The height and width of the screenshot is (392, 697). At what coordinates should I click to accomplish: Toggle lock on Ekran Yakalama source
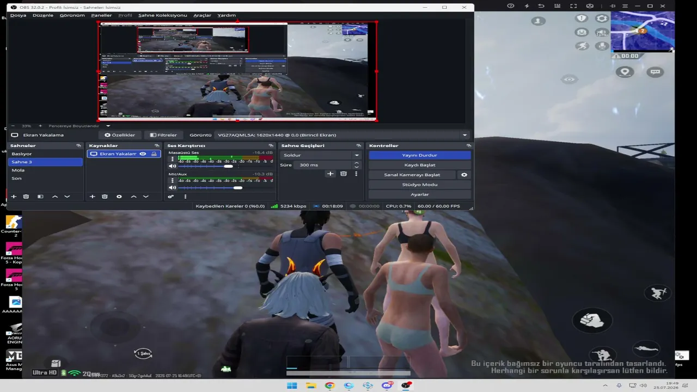[x=154, y=154]
